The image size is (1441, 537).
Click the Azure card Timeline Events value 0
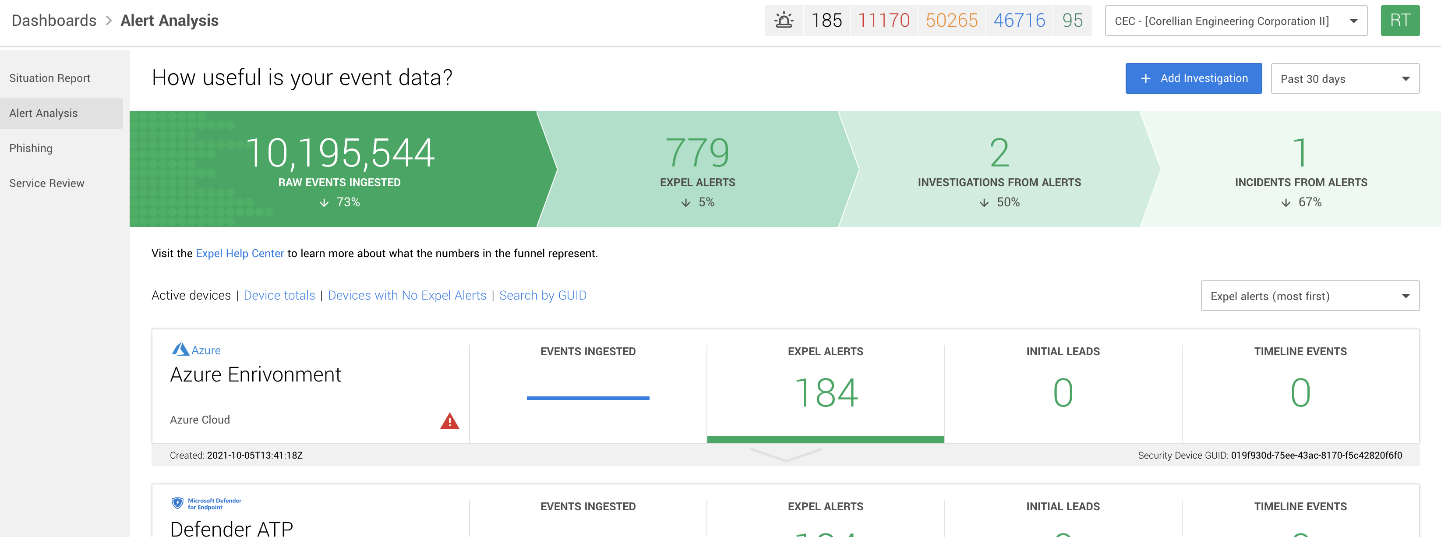point(1300,393)
